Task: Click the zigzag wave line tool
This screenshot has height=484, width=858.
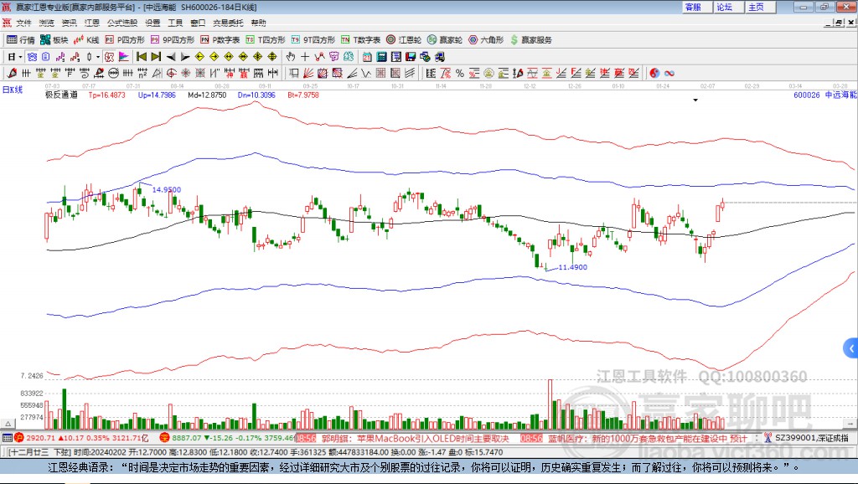Action: point(366,74)
